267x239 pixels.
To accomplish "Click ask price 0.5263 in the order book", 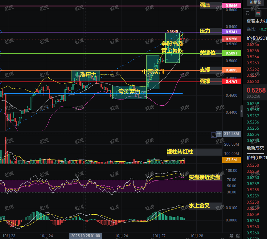I will [253, 63].
